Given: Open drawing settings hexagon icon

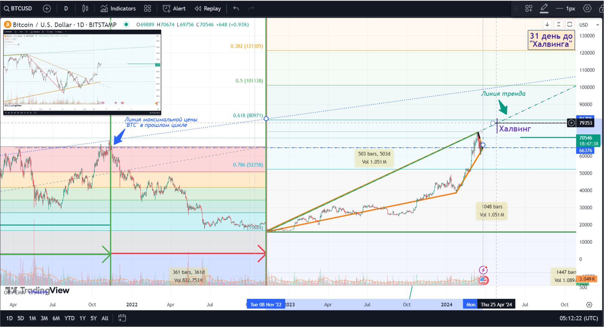Looking at the screenshot, I should 587,8.
